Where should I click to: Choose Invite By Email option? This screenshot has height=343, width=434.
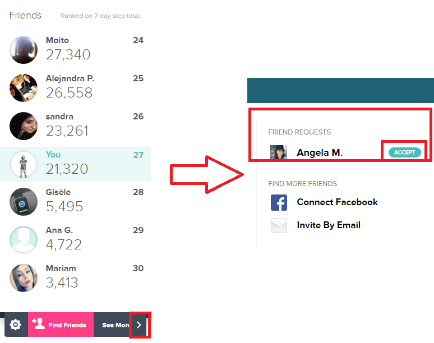pyautogui.click(x=329, y=225)
